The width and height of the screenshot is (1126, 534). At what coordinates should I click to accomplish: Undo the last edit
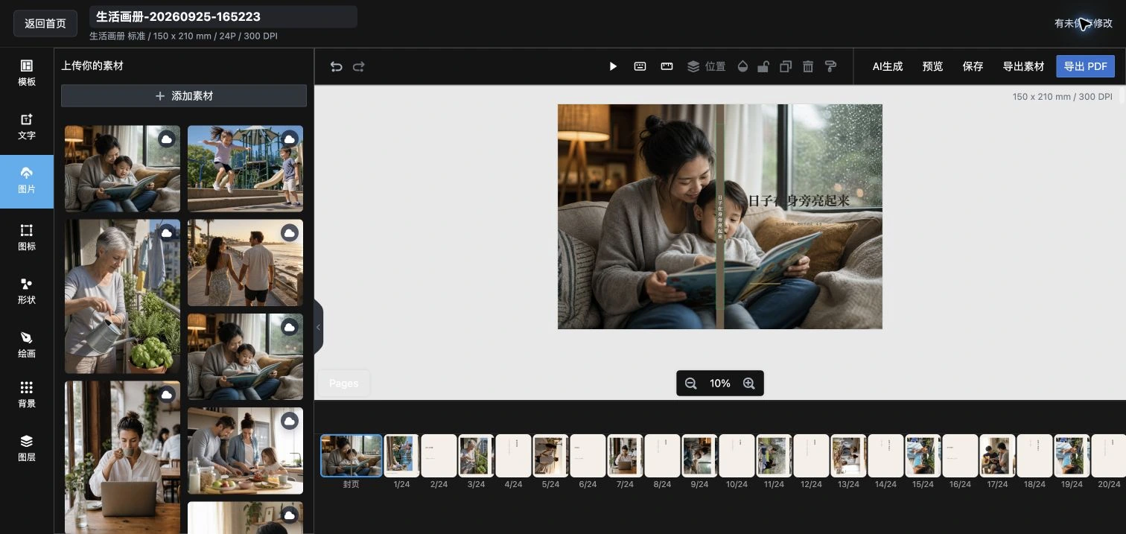coord(337,66)
